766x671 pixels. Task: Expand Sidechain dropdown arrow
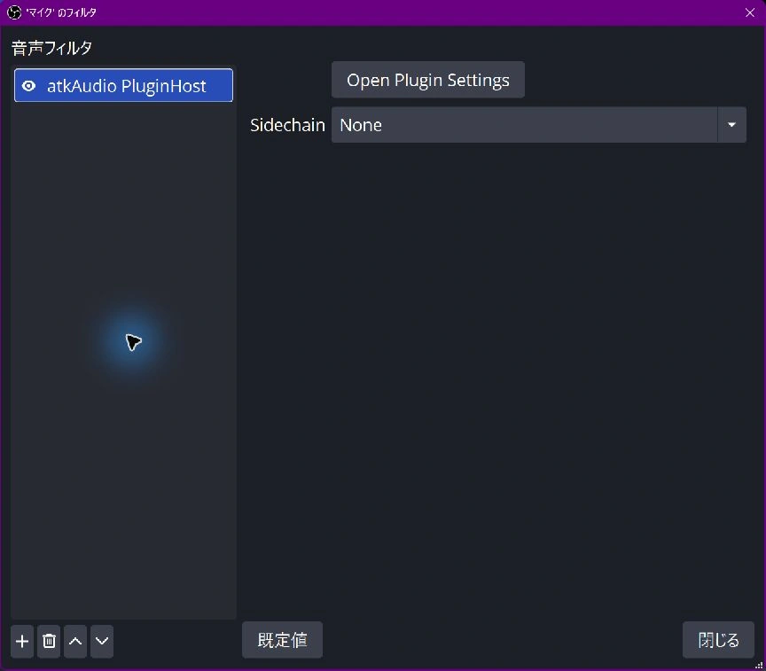pyautogui.click(x=731, y=125)
